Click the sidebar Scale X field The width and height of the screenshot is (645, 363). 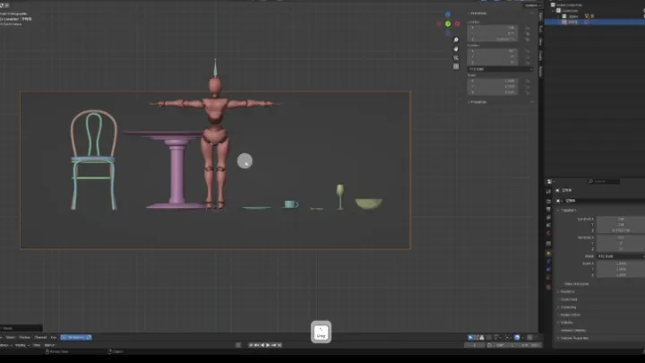pos(493,81)
